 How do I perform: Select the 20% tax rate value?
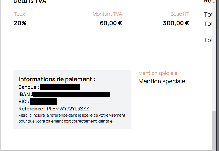(20, 23)
